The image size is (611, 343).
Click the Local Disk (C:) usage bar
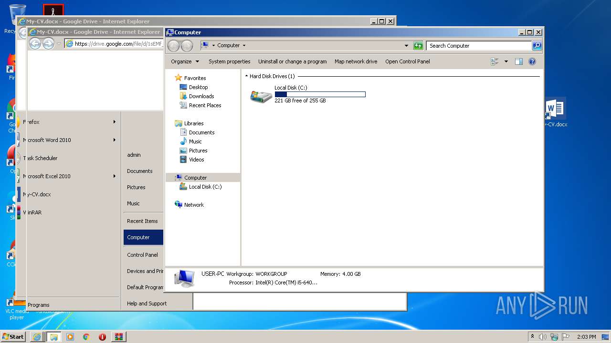(x=320, y=94)
